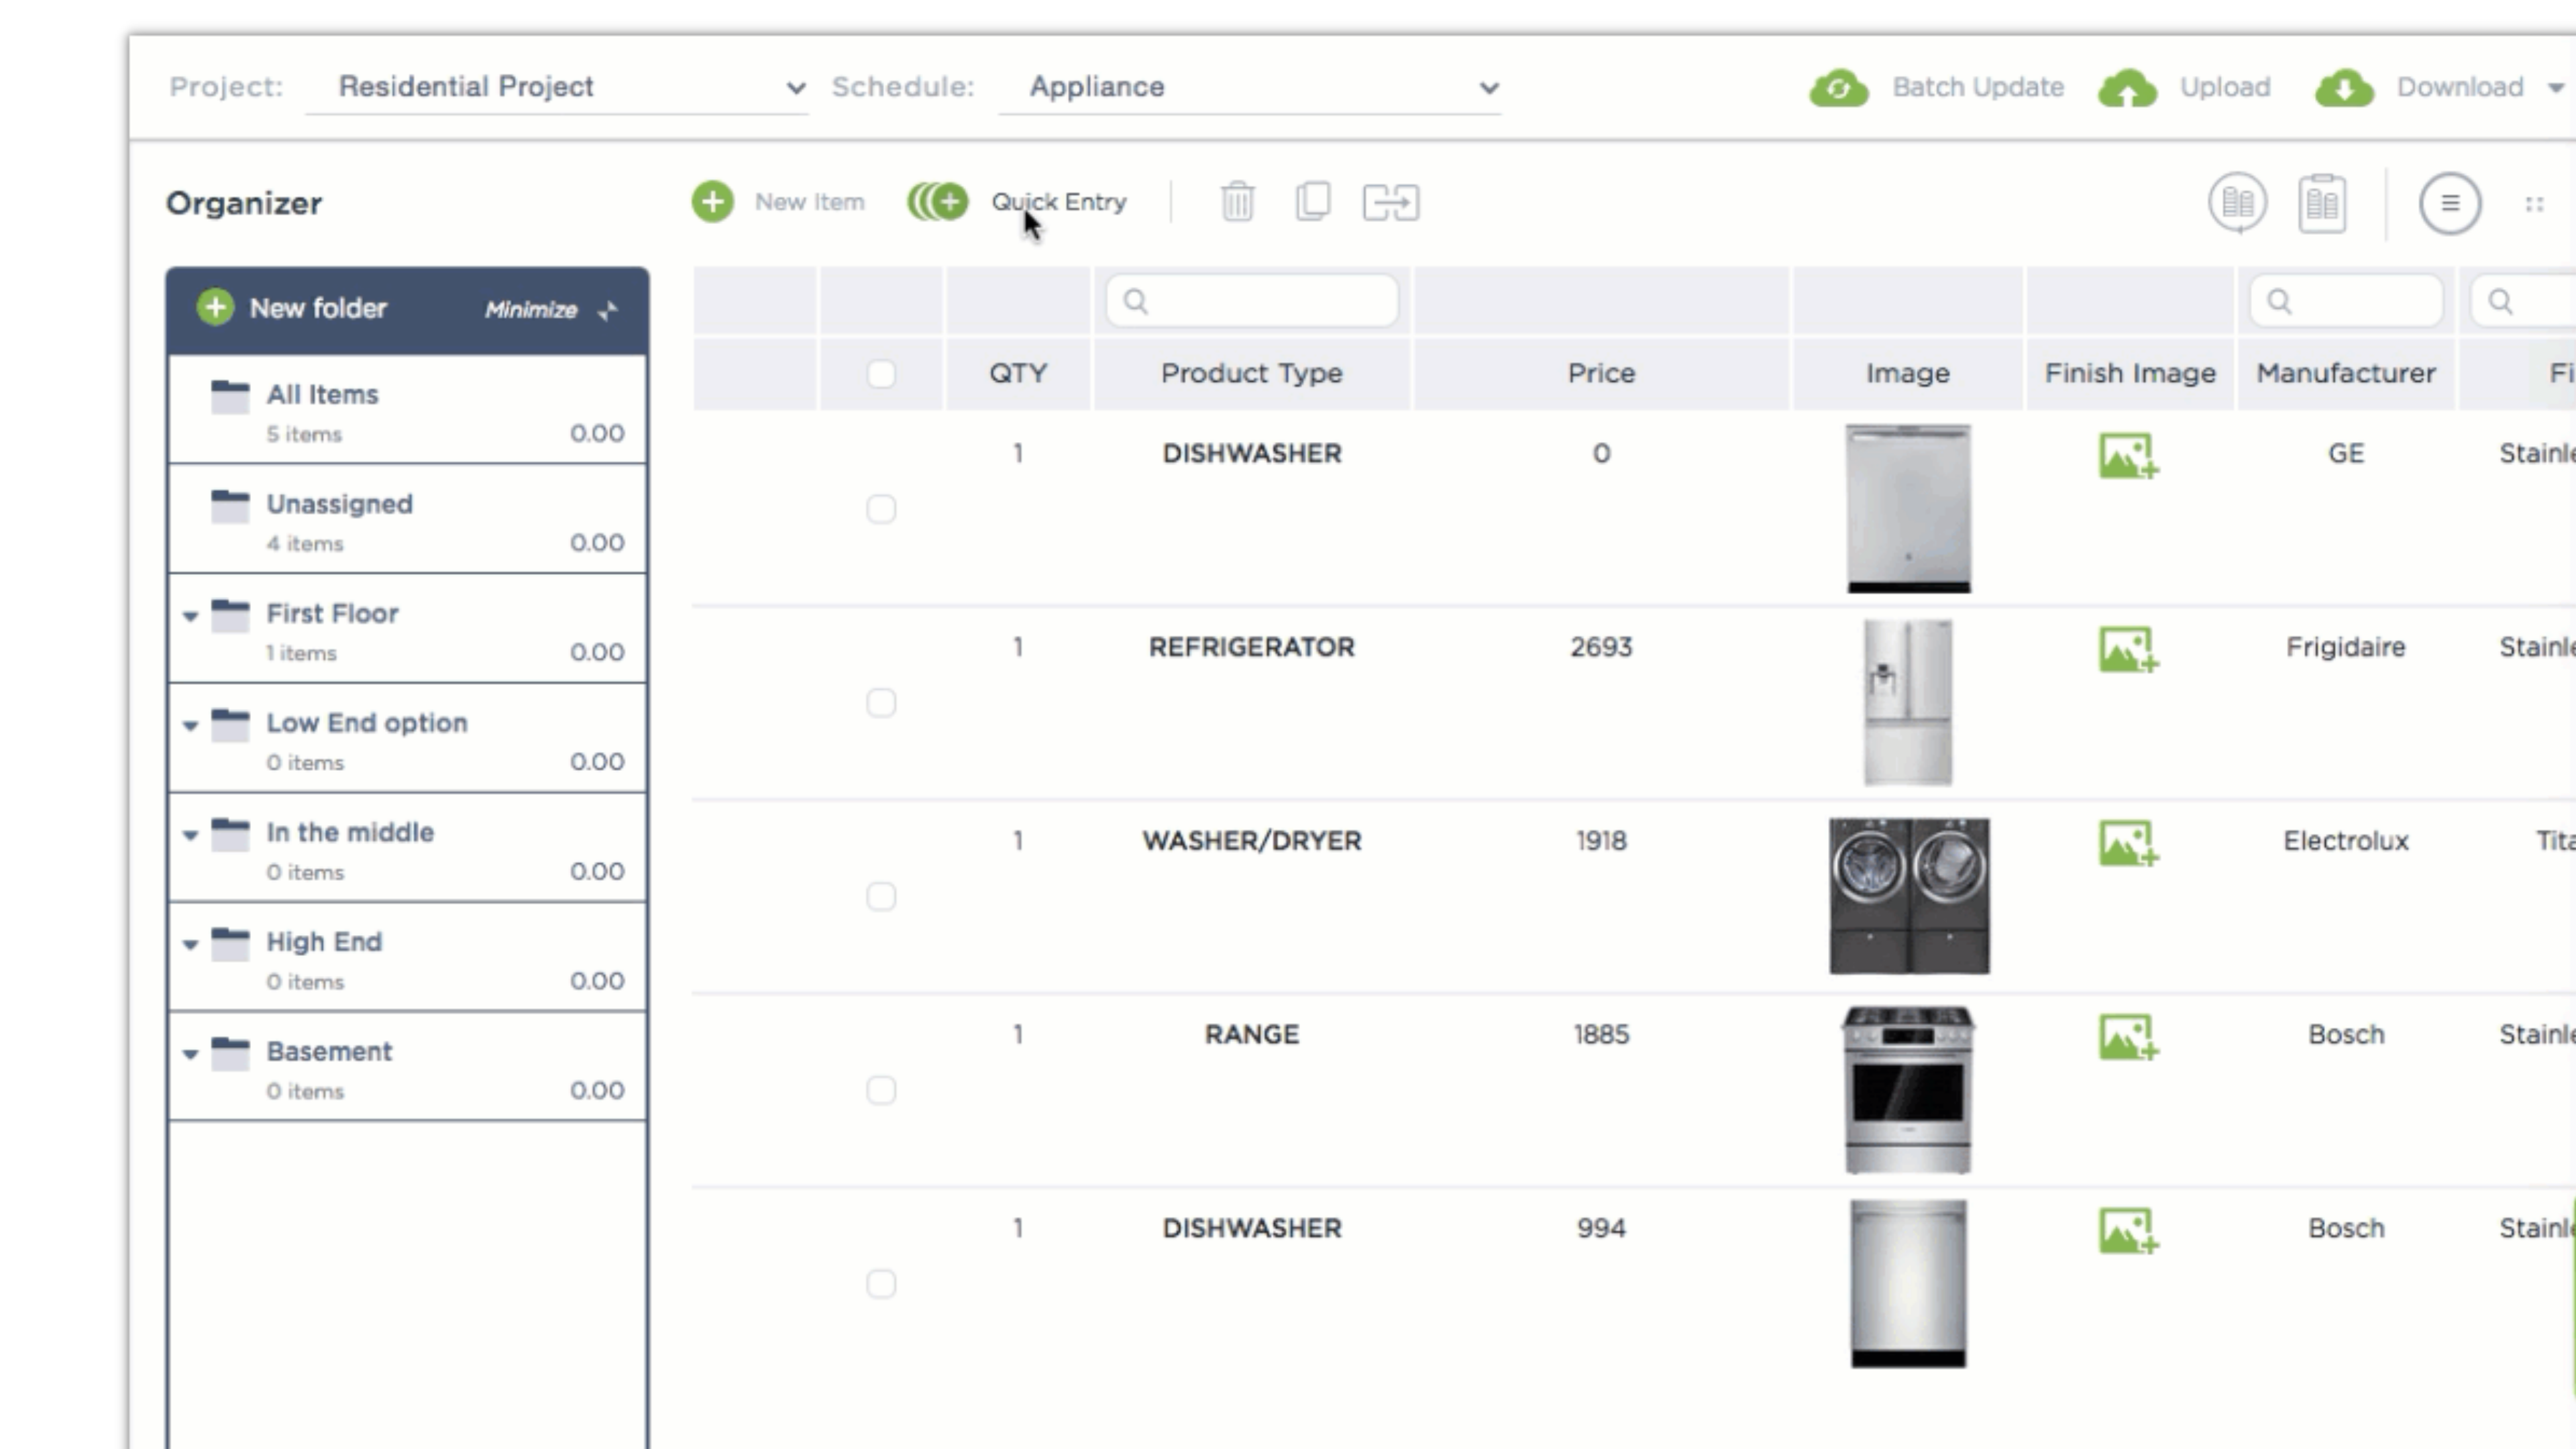
Task: Click the green New Item plus icon
Action: click(712, 202)
